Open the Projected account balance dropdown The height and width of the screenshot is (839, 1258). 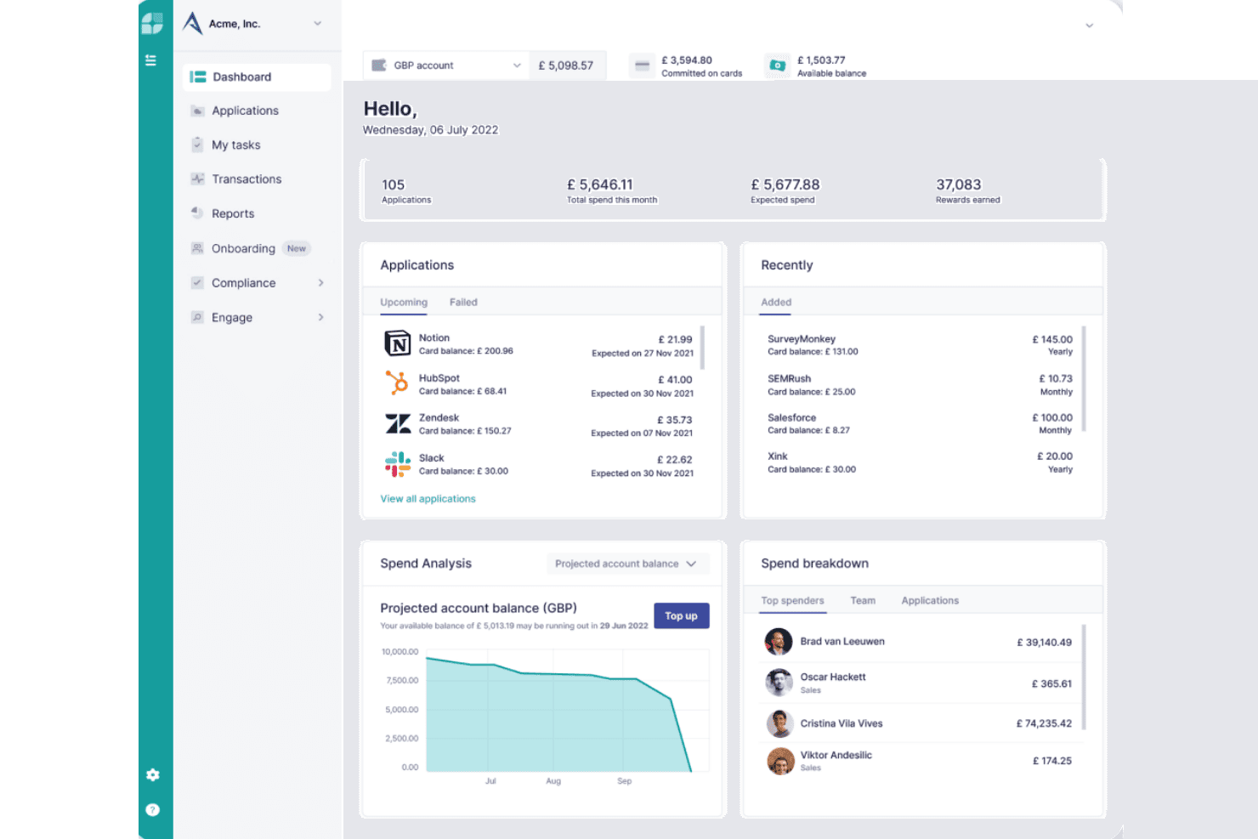tap(627, 564)
